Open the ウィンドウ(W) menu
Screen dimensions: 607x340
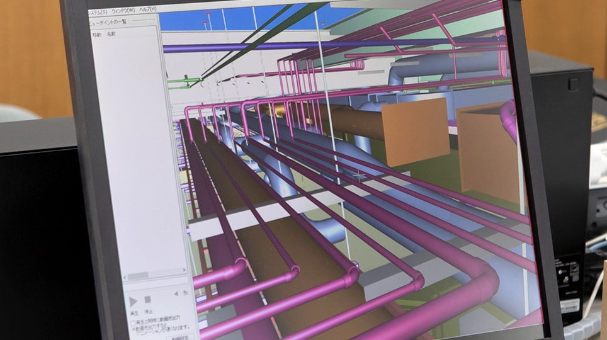click(x=123, y=11)
